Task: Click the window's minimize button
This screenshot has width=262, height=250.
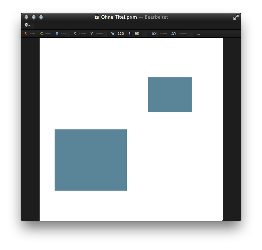Action: click(x=34, y=17)
